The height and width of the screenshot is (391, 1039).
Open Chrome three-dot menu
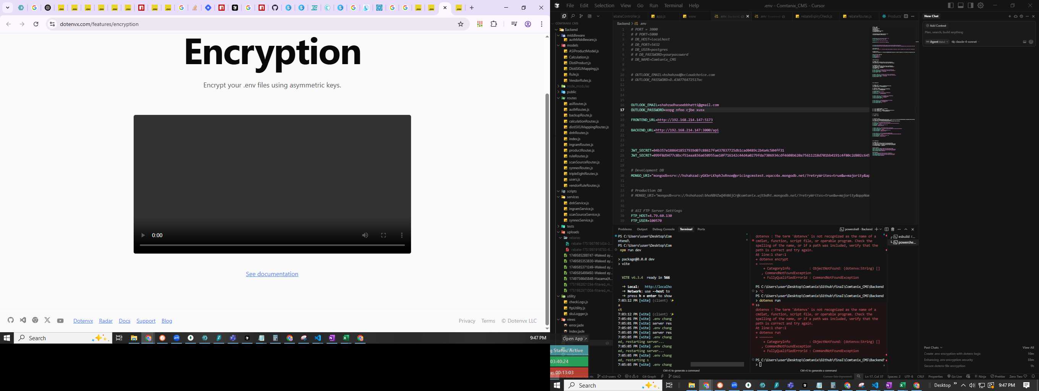[542, 24]
